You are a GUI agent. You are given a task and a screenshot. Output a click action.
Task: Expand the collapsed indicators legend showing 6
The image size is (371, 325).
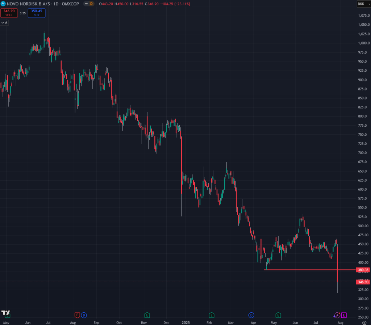tap(4, 23)
